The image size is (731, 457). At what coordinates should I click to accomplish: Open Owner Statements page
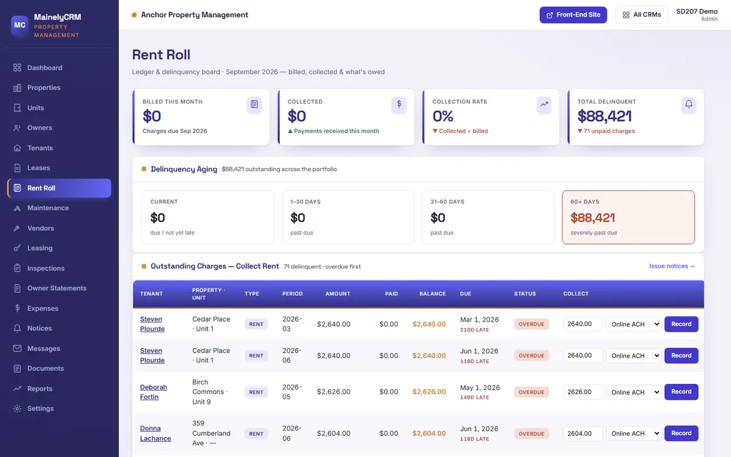click(59, 288)
